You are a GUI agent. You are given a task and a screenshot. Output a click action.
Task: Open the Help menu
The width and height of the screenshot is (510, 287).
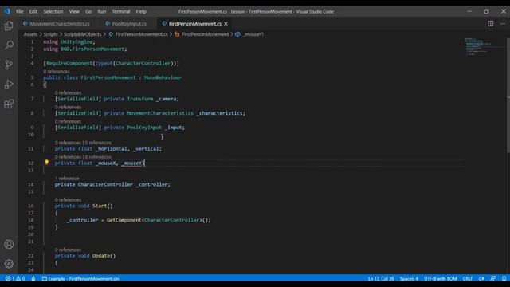point(141,11)
